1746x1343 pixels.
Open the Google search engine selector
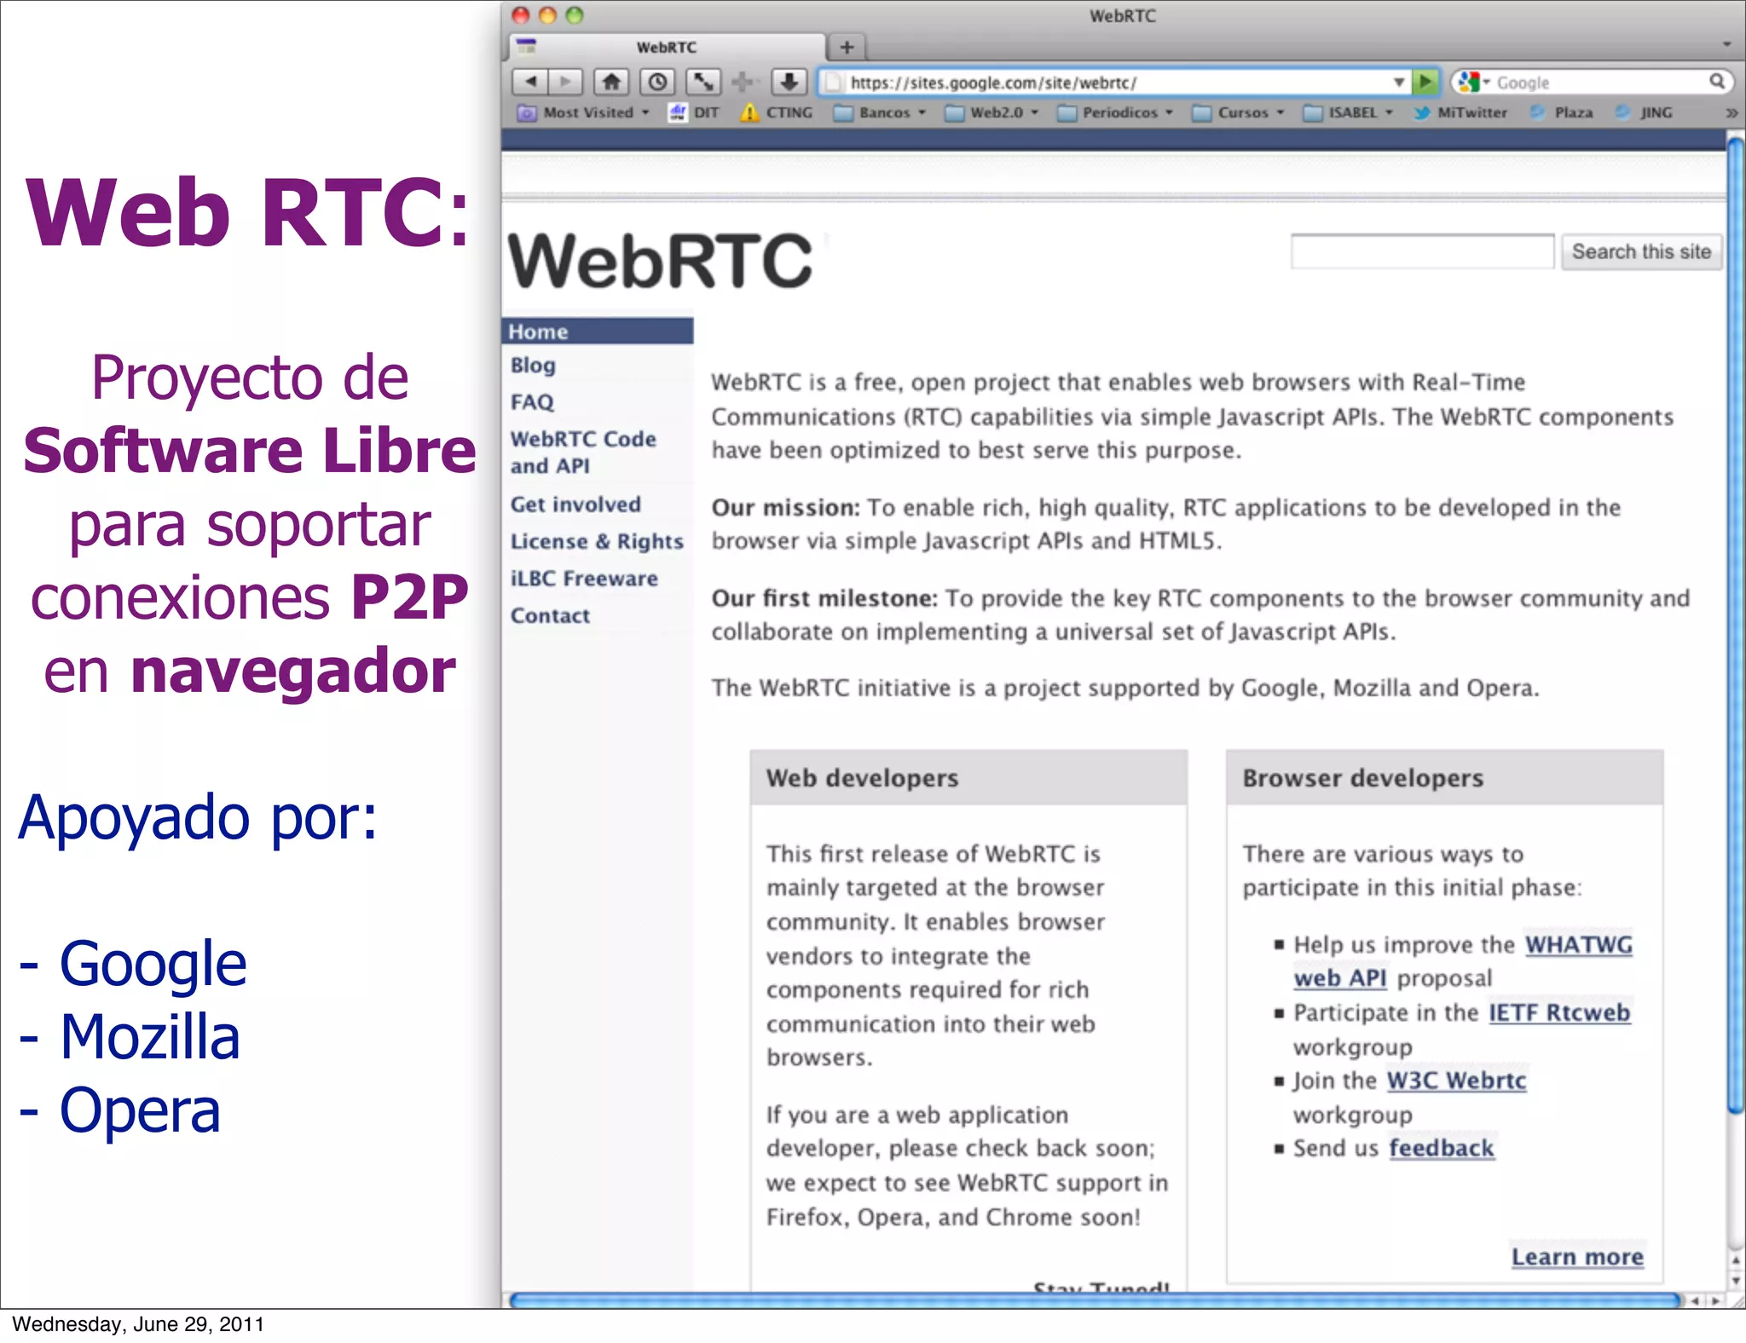(x=1475, y=83)
